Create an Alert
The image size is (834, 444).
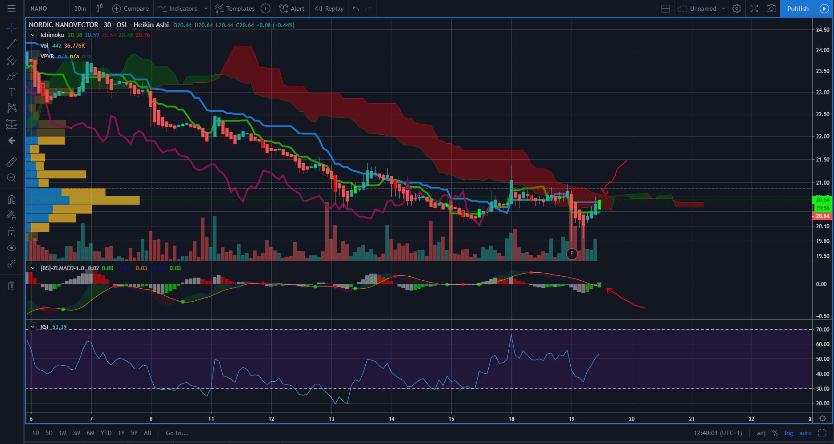click(292, 8)
